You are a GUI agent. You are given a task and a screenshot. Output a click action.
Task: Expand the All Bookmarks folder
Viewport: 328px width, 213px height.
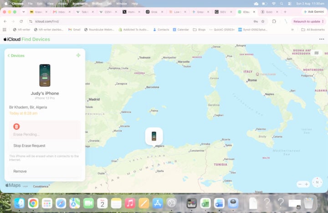click(313, 30)
